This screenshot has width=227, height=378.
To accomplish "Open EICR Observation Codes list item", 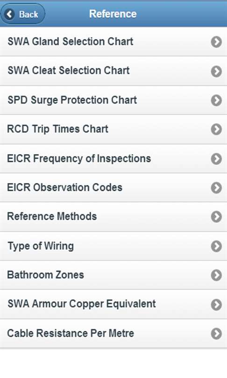I will pyautogui.click(x=113, y=188).
